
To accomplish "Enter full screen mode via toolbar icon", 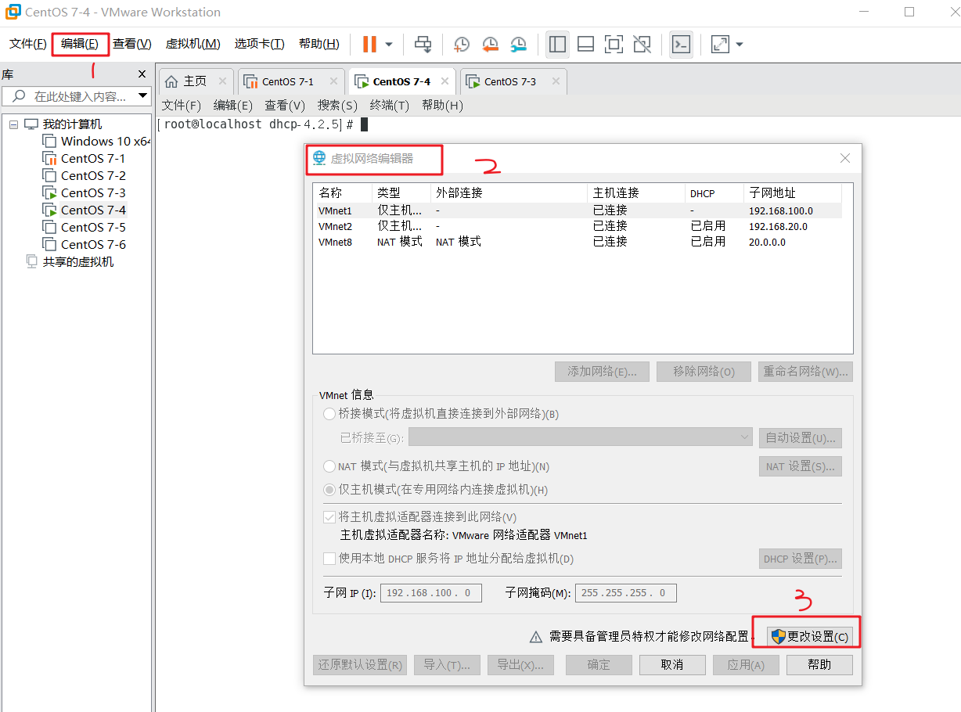I will pyautogui.click(x=614, y=45).
